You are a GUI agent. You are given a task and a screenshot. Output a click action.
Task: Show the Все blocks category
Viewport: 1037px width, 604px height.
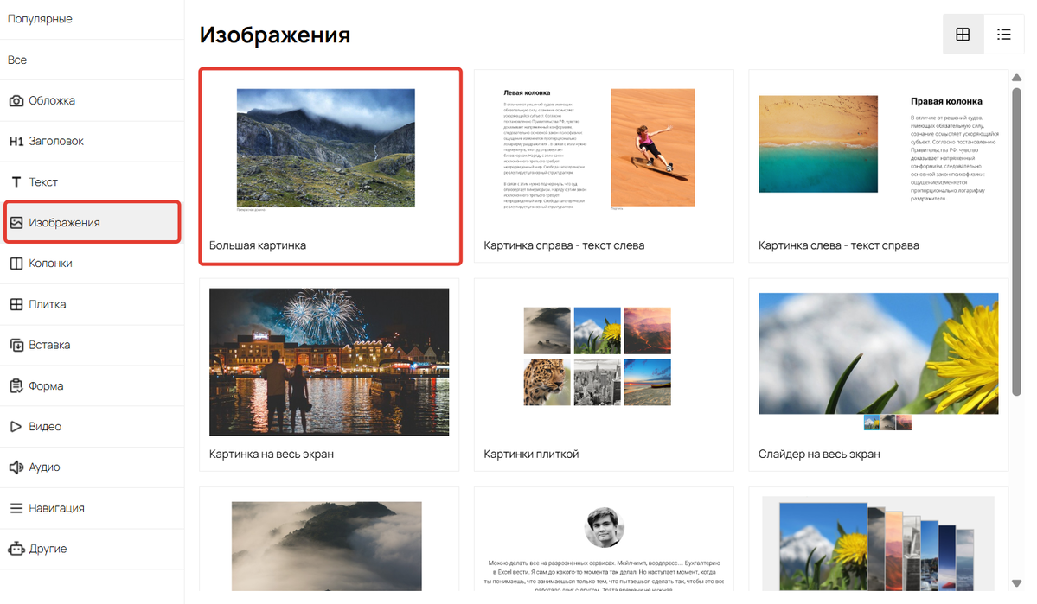tap(92, 60)
